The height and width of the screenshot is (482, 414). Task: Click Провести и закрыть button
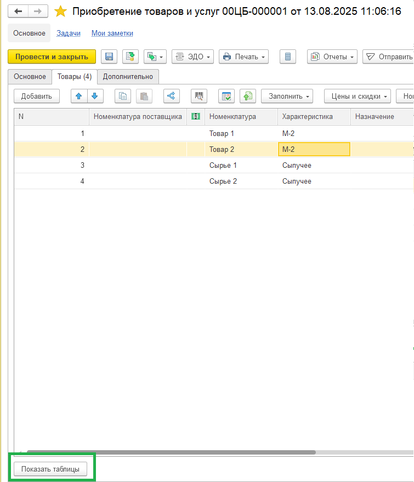pyautogui.click(x=52, y=56)
